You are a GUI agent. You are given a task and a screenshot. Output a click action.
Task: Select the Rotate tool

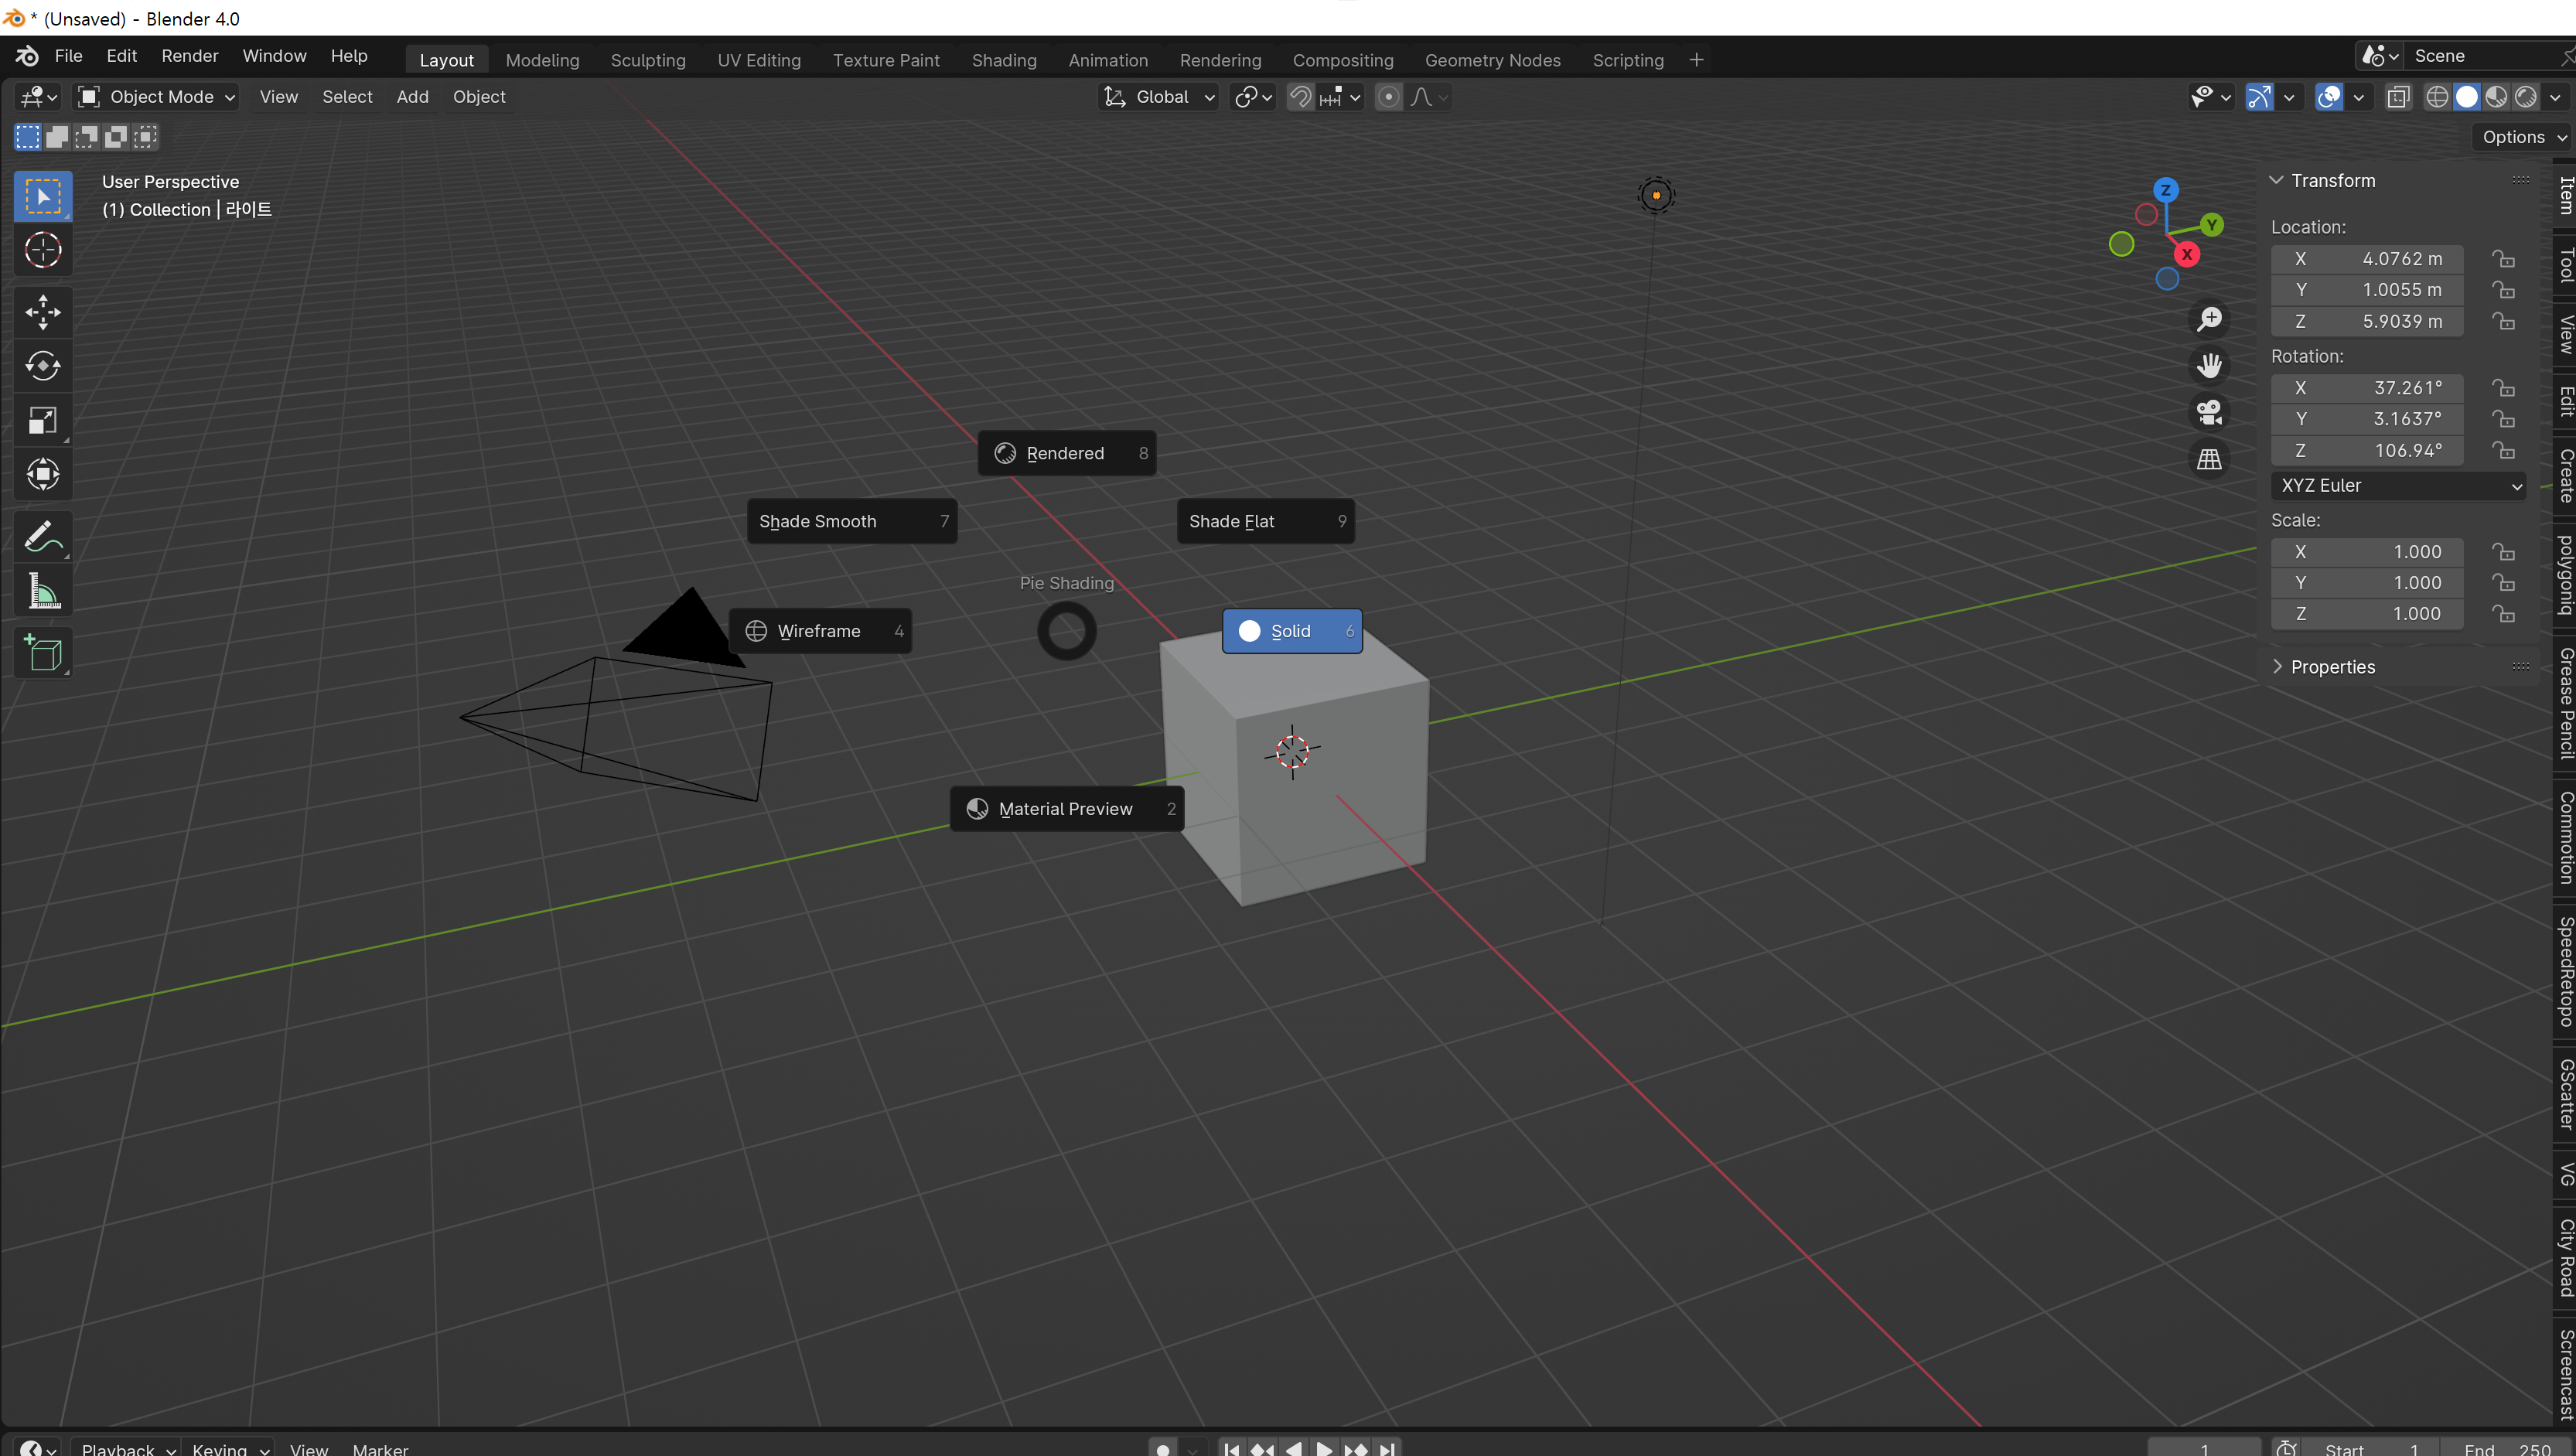pos(43,366)
